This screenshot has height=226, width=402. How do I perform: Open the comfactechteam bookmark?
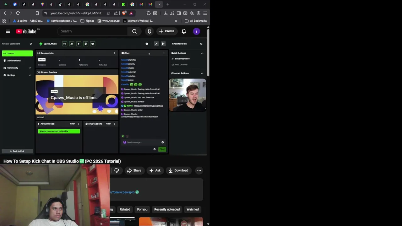[x=62, y=21]
